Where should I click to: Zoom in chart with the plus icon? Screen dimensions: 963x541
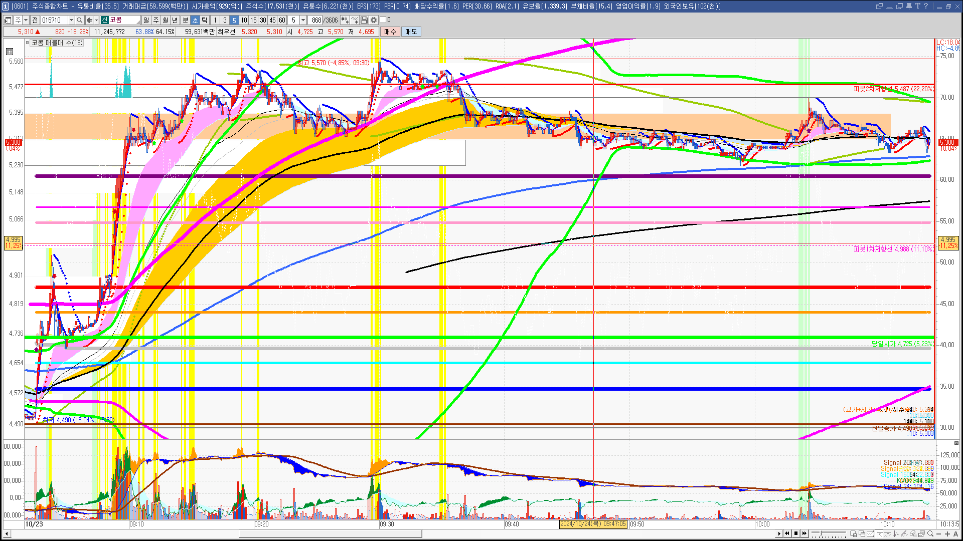[x=947, y=534]
